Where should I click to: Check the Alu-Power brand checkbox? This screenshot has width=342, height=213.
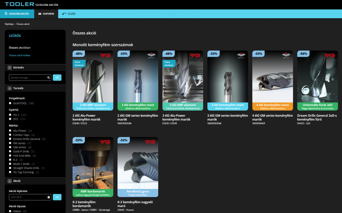click(10, 130)
